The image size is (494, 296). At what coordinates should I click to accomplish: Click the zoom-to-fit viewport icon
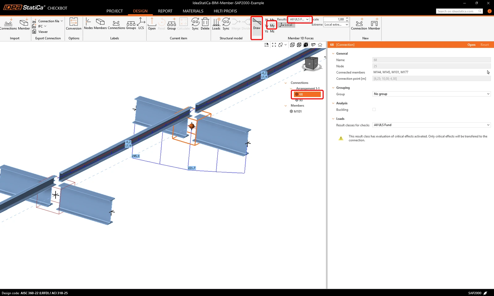274,45
